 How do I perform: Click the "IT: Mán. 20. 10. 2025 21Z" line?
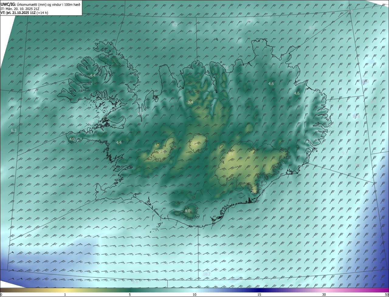pos(20,9)
